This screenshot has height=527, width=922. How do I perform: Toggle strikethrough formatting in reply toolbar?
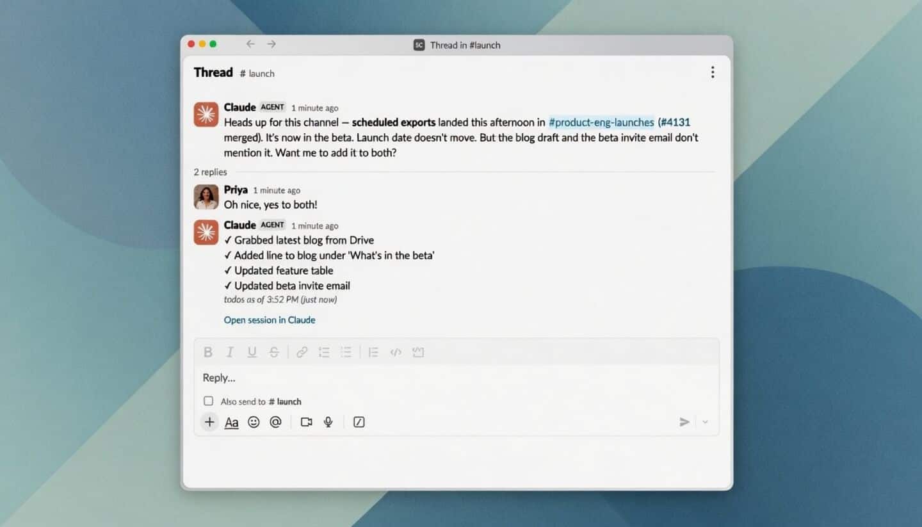point(274,352)
